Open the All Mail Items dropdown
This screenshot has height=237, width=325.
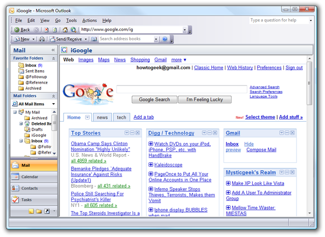coord(53,104)
